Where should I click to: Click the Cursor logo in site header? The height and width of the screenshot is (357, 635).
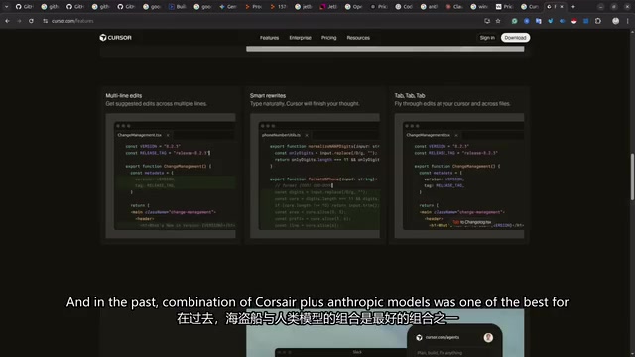point(116,38)
